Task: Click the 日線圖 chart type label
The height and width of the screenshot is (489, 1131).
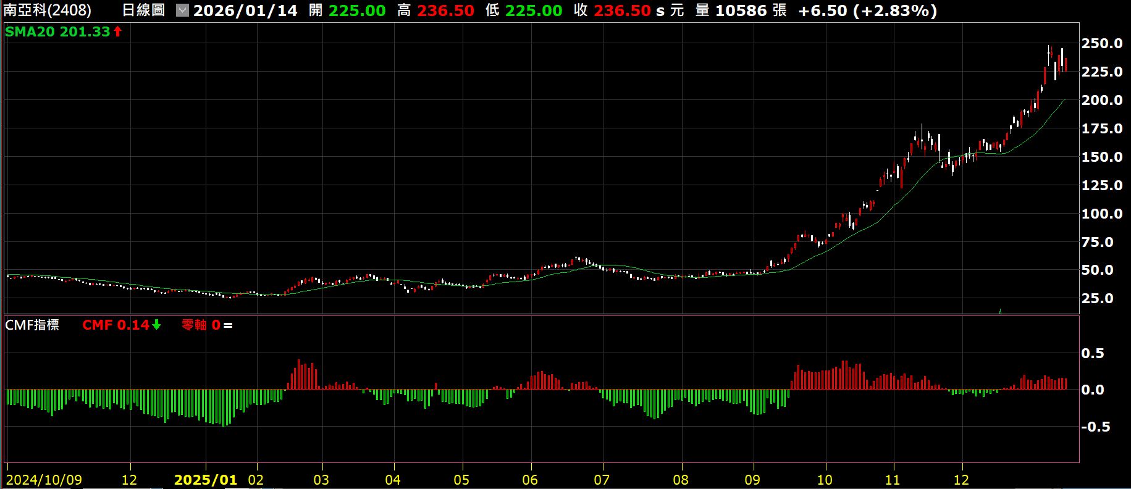Action: (x=143, y=10)
